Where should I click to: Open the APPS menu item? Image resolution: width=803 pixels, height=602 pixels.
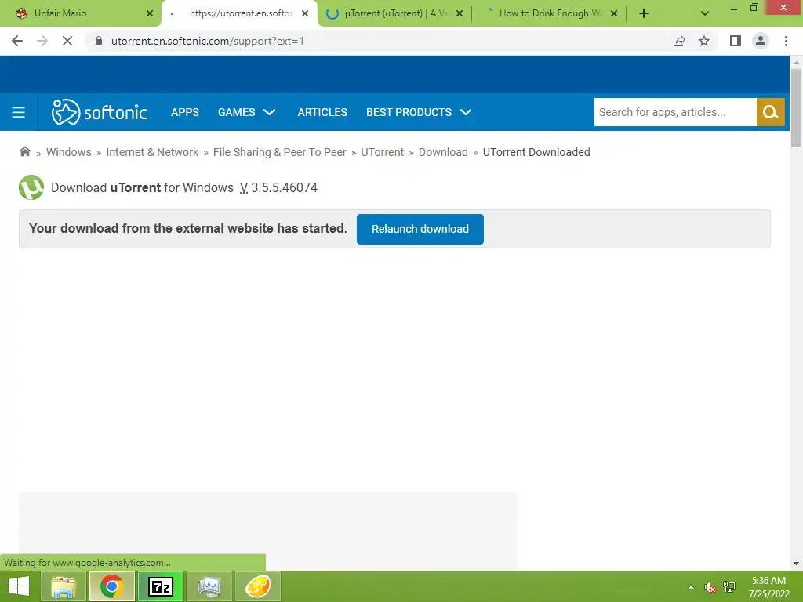[185, 112]
